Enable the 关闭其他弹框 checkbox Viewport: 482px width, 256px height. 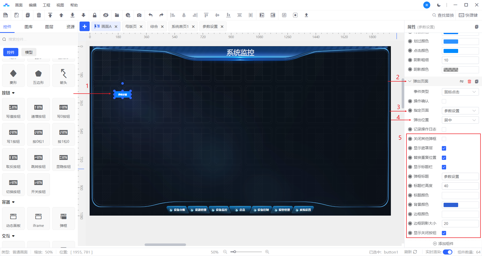click(x=444, y=139)
